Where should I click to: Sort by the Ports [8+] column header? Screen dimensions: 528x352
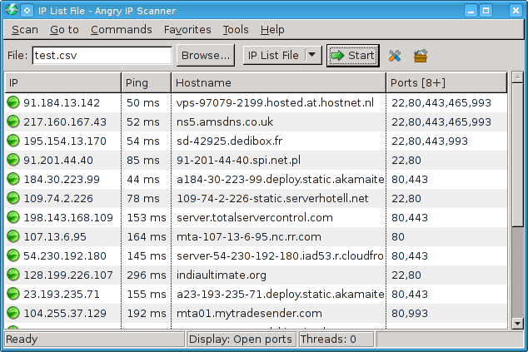[446, 82]
